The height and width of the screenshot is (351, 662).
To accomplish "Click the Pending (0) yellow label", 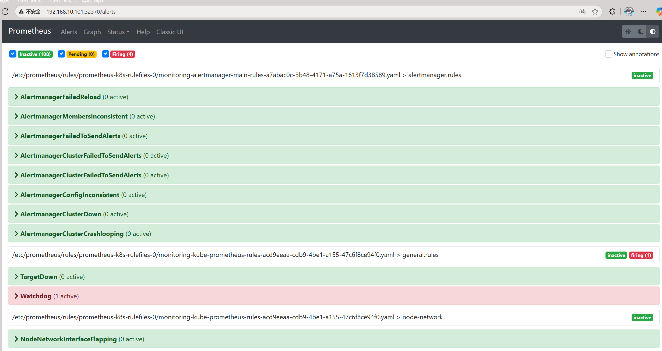I will [81, 54].
